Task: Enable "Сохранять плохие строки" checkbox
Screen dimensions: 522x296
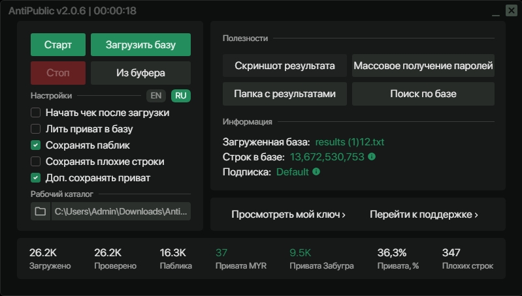Action: 36,162
